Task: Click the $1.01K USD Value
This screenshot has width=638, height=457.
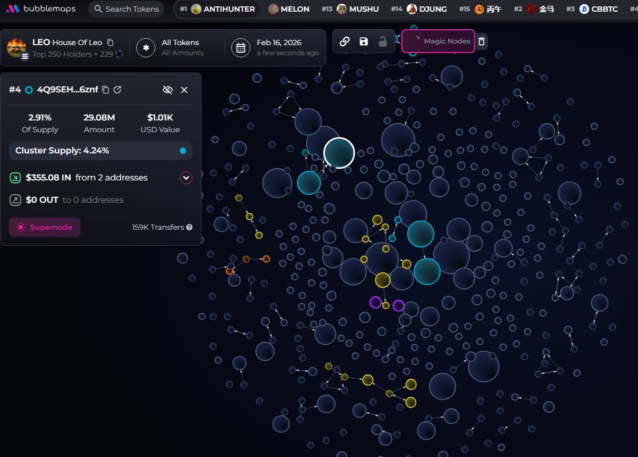Action: click(x=160, y=118)
